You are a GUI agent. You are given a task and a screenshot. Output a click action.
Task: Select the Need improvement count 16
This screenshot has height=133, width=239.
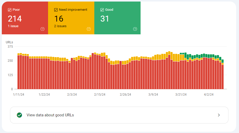[x=59, y=19]
